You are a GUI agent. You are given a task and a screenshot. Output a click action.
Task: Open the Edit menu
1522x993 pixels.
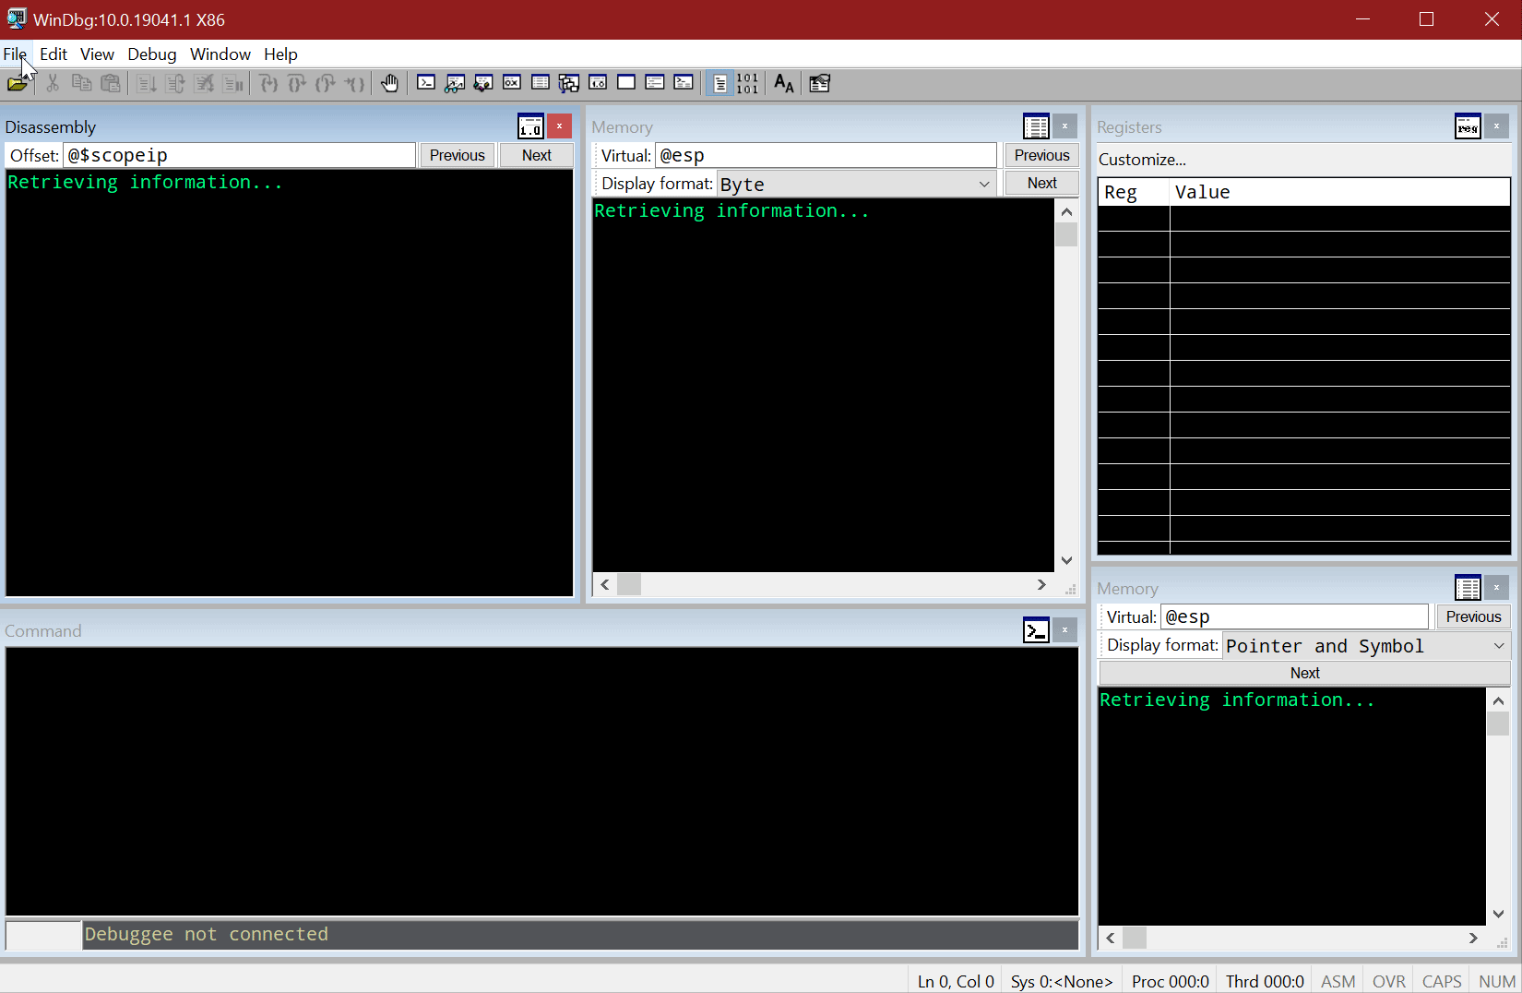click(x=54, y=54)
